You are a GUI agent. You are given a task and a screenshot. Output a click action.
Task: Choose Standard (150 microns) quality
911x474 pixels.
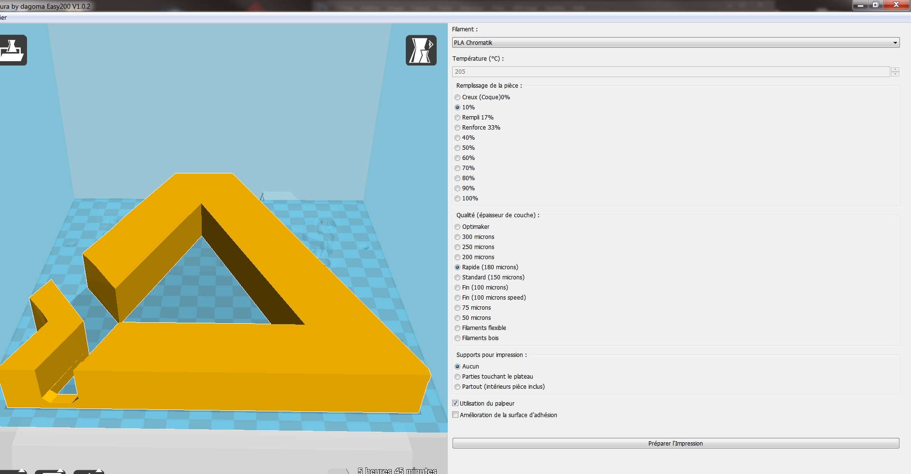pyautogui.click(x=489, y=277)
